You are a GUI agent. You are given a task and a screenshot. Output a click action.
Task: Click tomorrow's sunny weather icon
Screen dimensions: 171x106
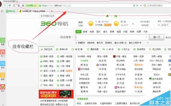pyautogui.click(x=116, y=24)
